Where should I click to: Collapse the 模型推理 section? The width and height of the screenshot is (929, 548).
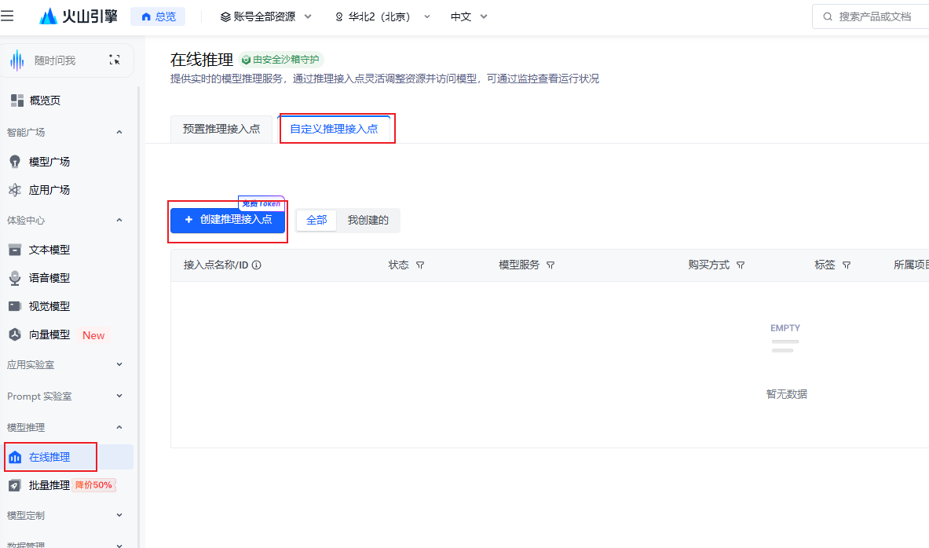point(119,427)
